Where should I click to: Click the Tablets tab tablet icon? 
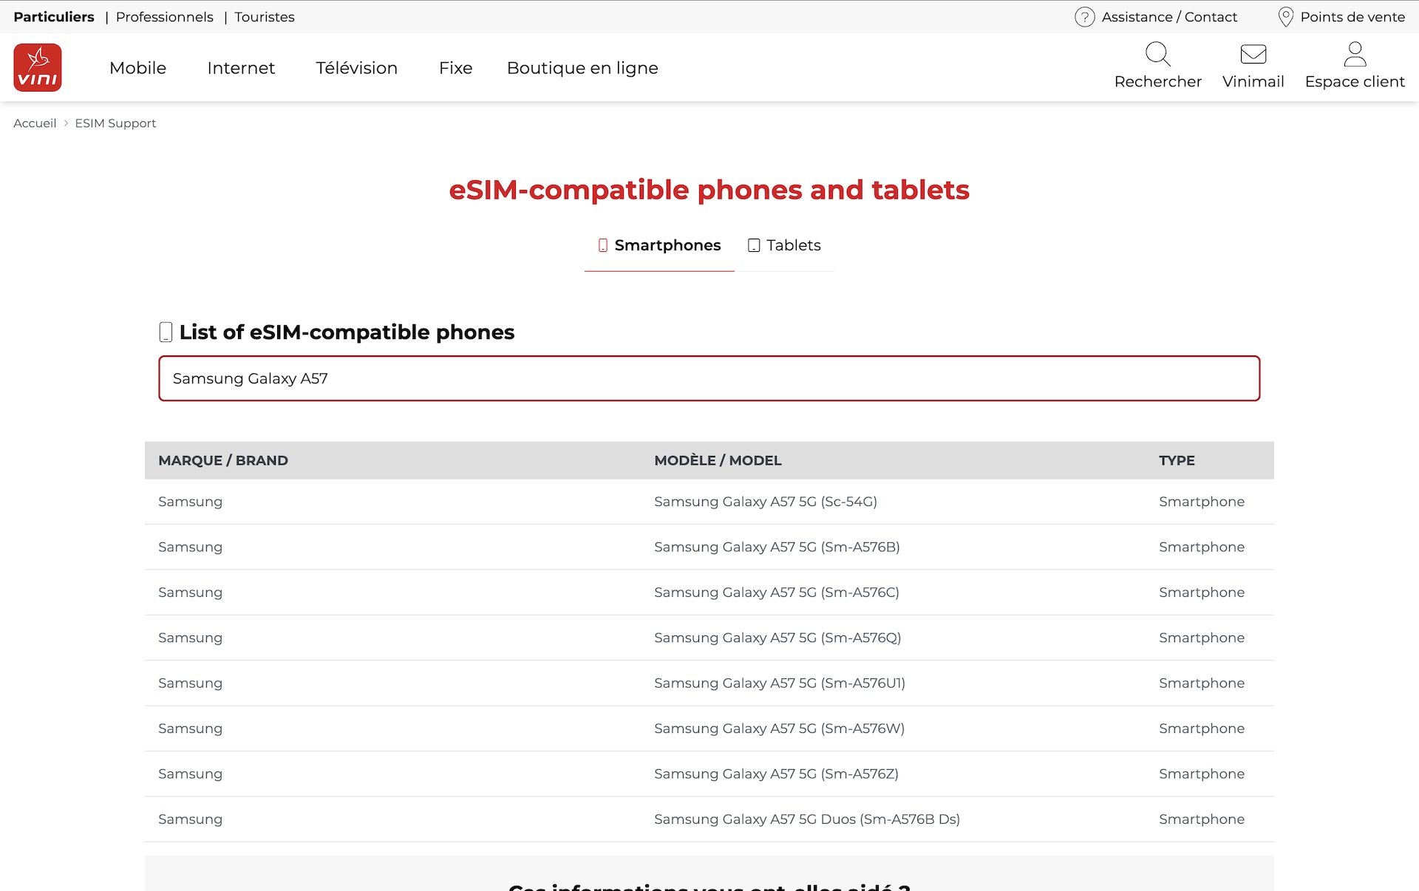754,245
